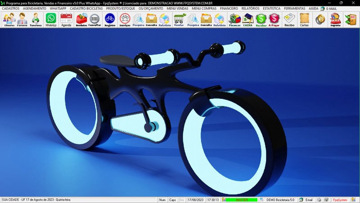360x203 pixels.
Task: Open the Funciona employees icon
Action: click(x=36, y=20)
